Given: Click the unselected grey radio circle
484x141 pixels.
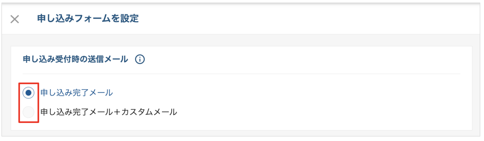Looking at the screenshot, I should click(x=28, y=112).
